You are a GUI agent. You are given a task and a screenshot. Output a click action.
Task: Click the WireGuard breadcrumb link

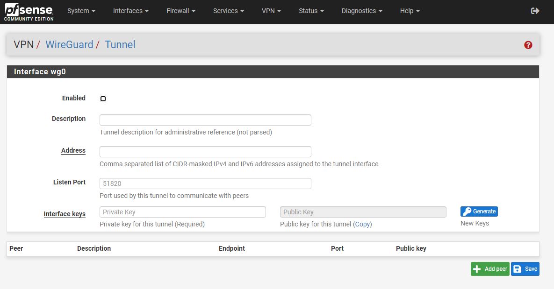pyautogui.click(x=69, y=45)
